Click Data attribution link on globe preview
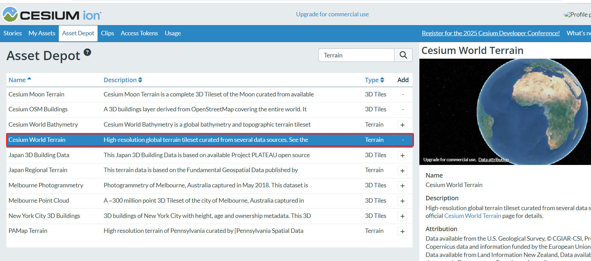 (x=493, y=160)
